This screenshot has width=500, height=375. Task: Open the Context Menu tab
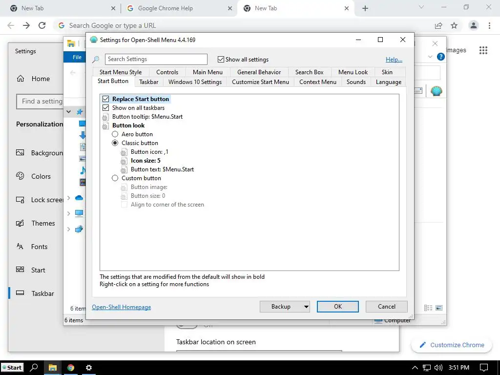(317, 82)
